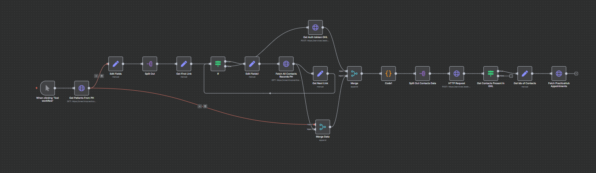Delete the connection leading to Edit Fields

point(102,76)
